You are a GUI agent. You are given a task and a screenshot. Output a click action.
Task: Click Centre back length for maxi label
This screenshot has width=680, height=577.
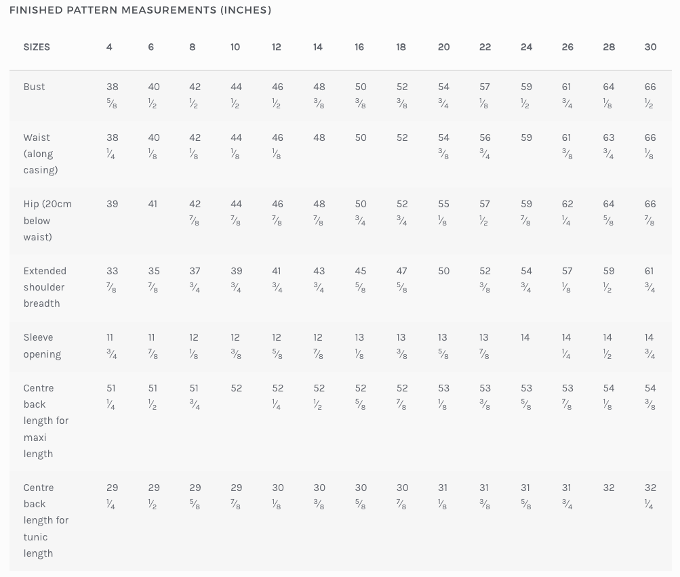45,421
